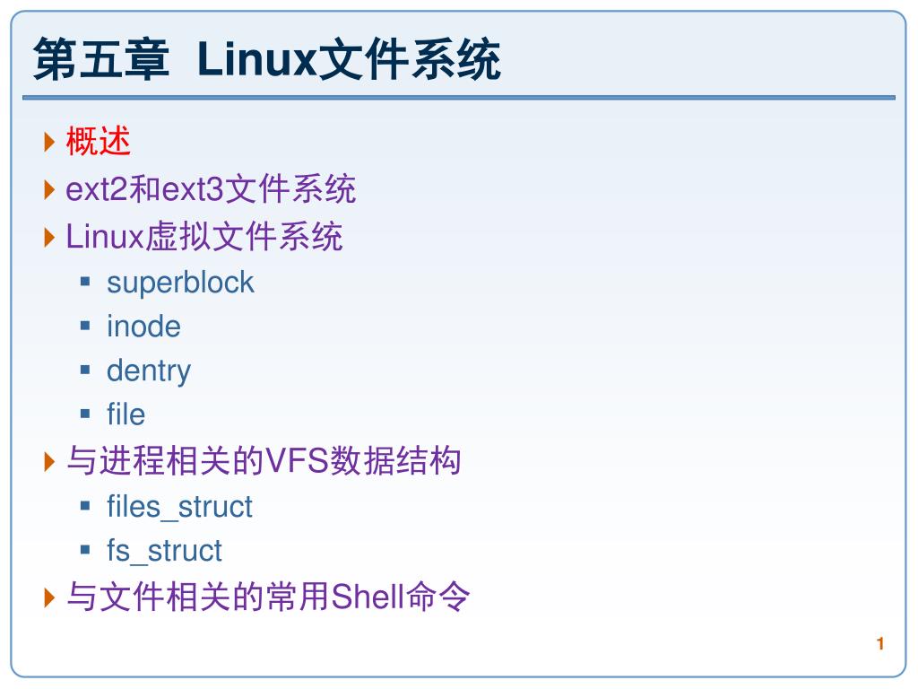The height and width of the screenshot is (689, 918).
Task: Click the arrow bullet beside 与进程相关的VFS数据结构
Action: coord(50,461)
